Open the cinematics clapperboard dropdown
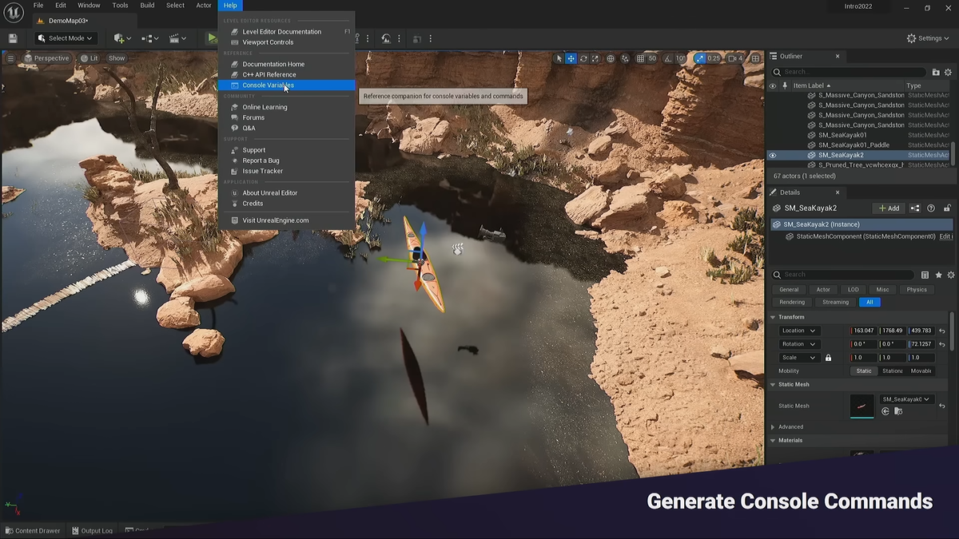Screen dimensions: 959x539 [x=177, y=38]
